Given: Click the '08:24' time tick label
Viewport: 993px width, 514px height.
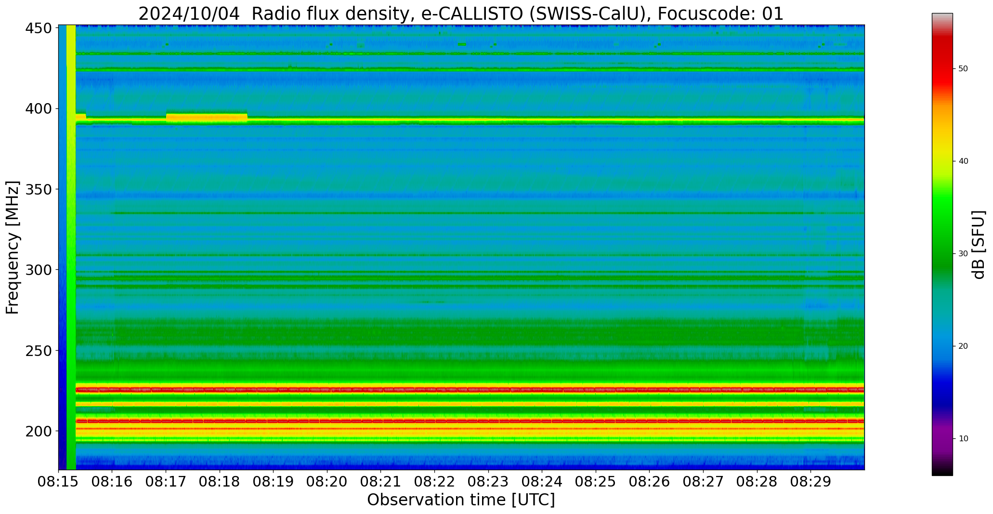Looking at the screenshot, I should click(542, 482).
